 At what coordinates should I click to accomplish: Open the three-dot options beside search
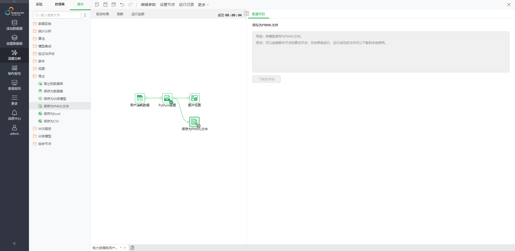tap(85, 15)
